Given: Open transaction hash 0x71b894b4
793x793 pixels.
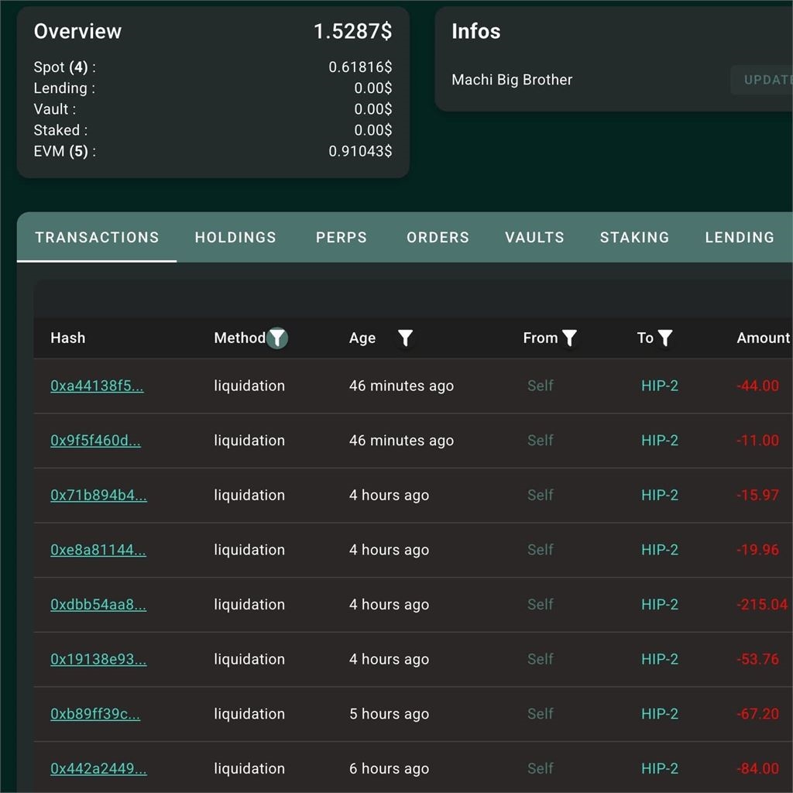Looking at the screenshot, I should (98, 495).
